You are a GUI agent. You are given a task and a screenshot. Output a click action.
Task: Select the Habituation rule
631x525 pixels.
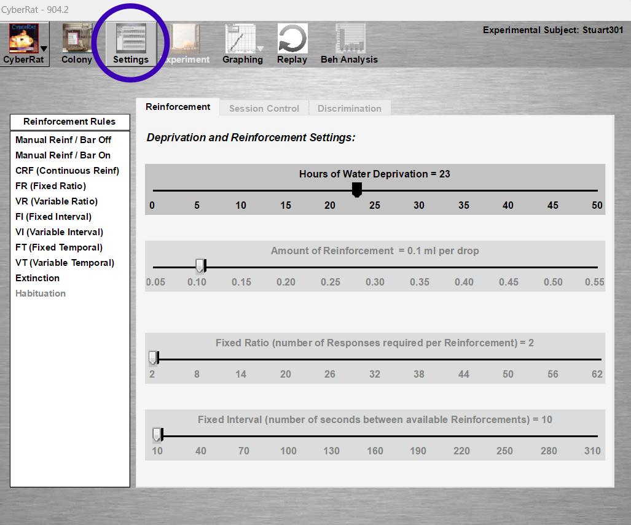point(40,294)
